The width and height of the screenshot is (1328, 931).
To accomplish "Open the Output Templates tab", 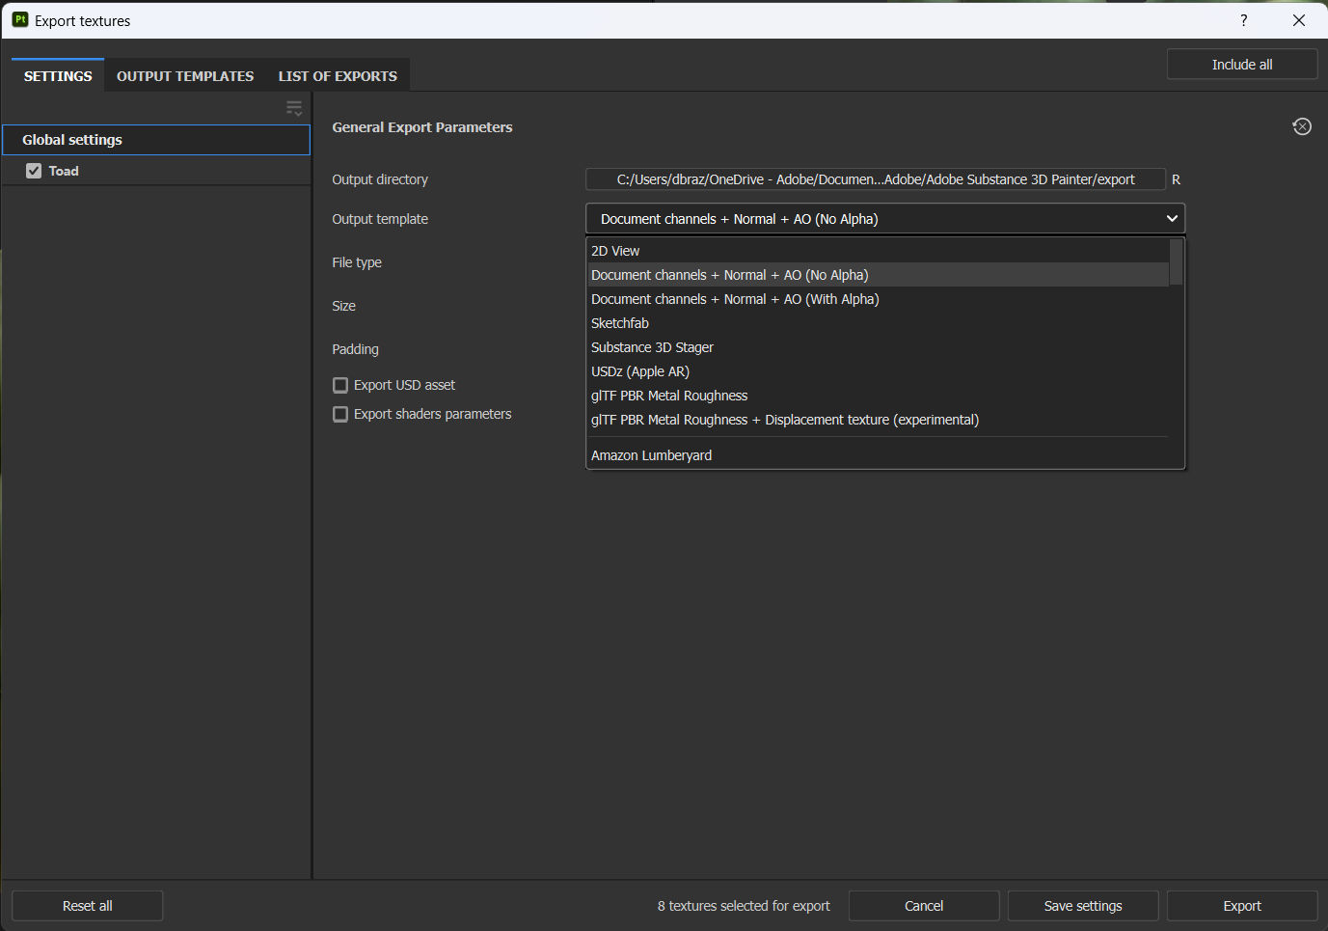I will [185, 76].
